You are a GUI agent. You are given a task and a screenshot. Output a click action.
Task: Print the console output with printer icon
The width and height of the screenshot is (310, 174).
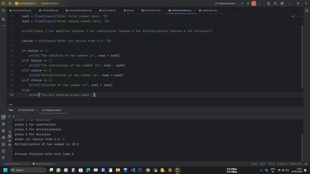[10, 140]
